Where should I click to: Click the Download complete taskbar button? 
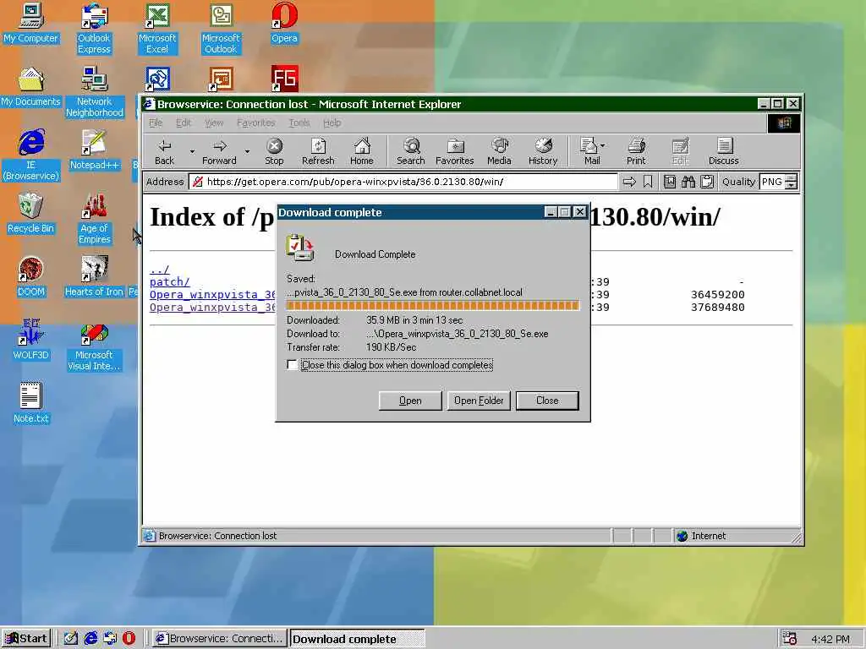click(x=358, y=639)
